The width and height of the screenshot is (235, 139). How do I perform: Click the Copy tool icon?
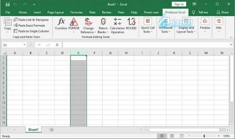coord(7,22)
